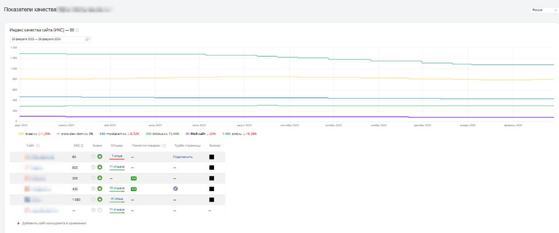
Task: Open the Россия region dropdown
Action: (544, 10)
